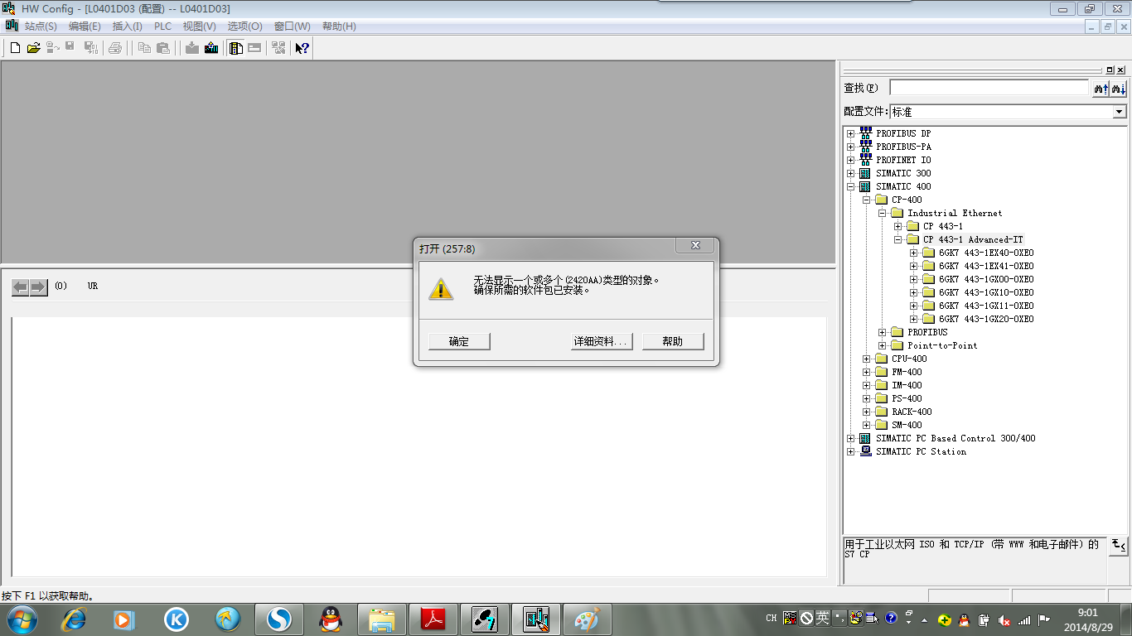Image resolution: width=1132 pixels, height=636 pixels.
Task: Expand the CP 443-1 folder node
Action: 898,226
